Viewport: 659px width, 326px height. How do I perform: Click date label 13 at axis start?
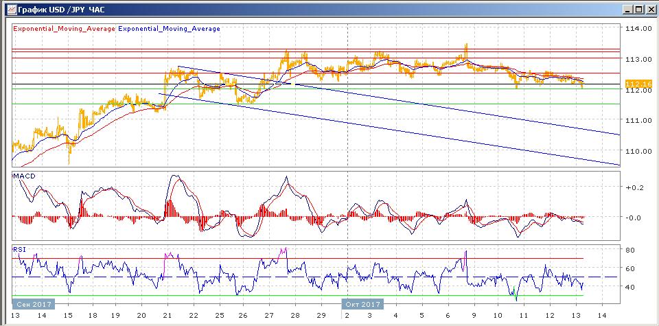(16, 316)
